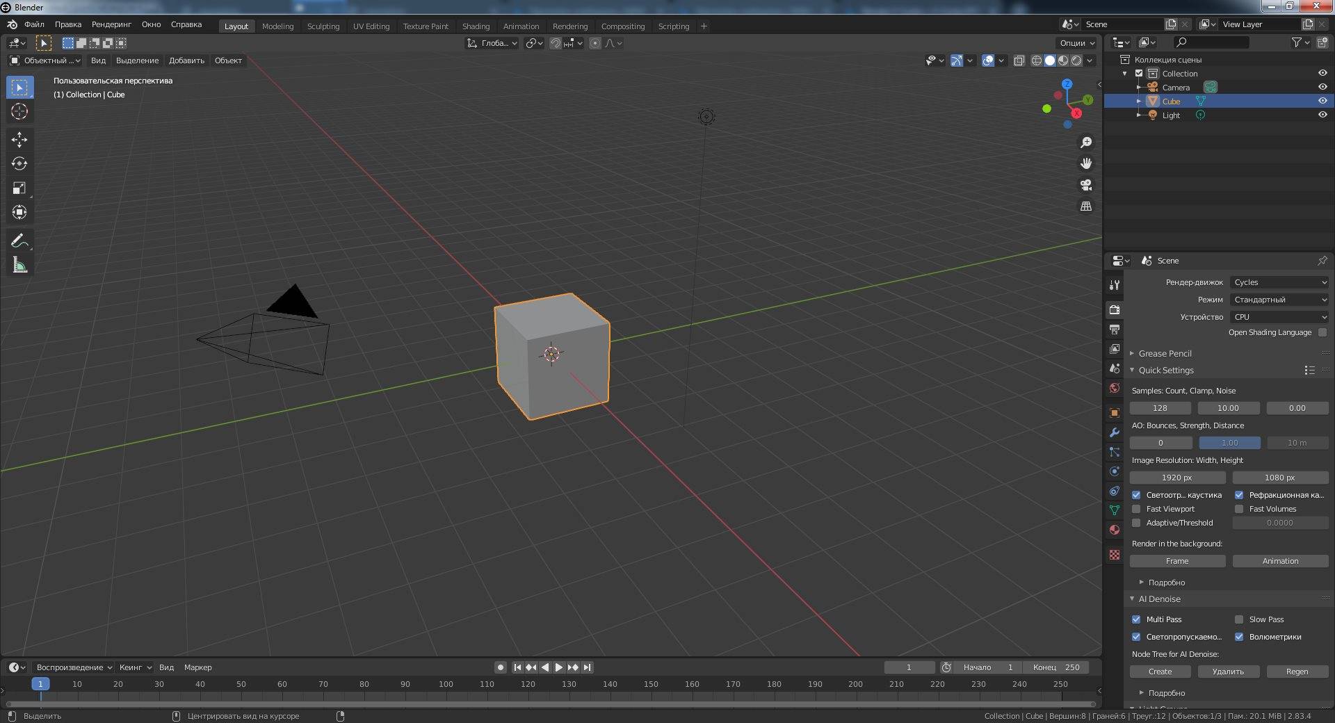Open the render engine Cycles dropdown
Image resolution: width=1335 pixels, height=723 pixels.
point(1279,282)
